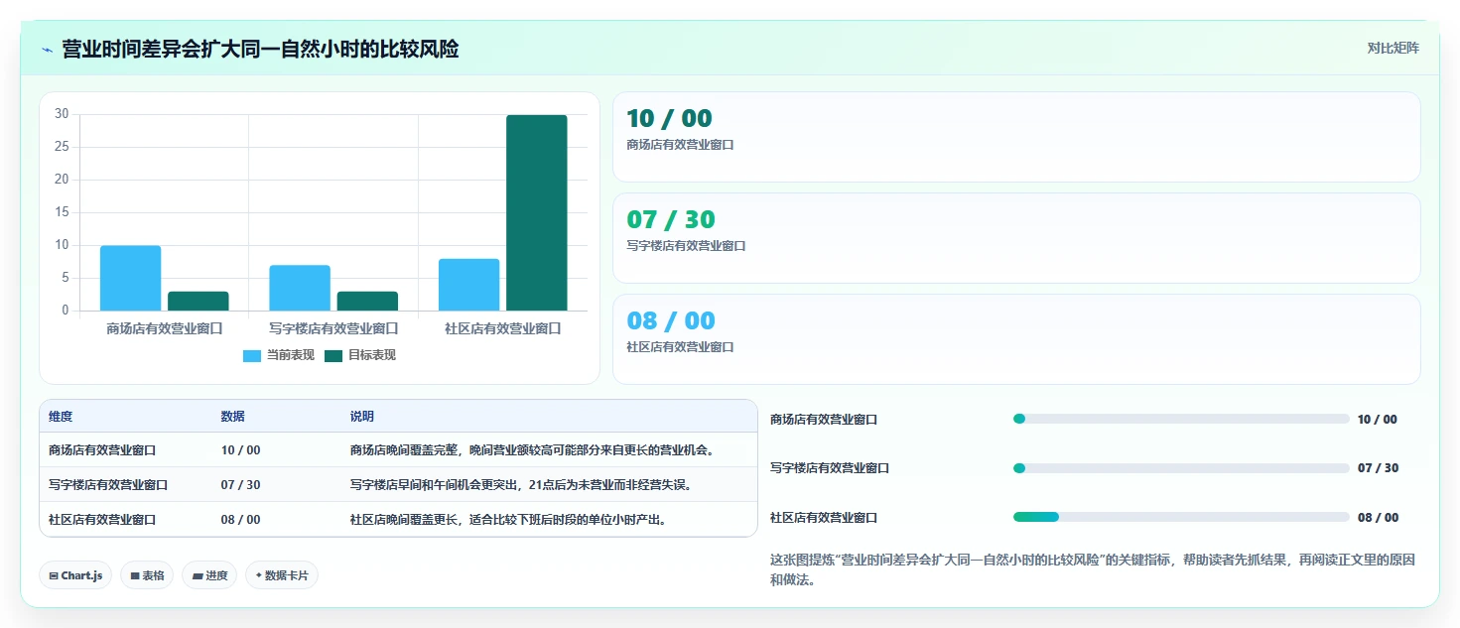
Task: Click the title 营业时间差异会扩大同一自然小时的比较风险
Action: click(x=260, y=49)
